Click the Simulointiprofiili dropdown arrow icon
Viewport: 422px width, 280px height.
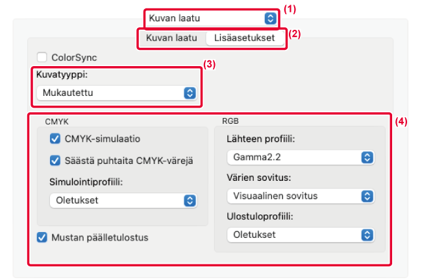(190, 200)
